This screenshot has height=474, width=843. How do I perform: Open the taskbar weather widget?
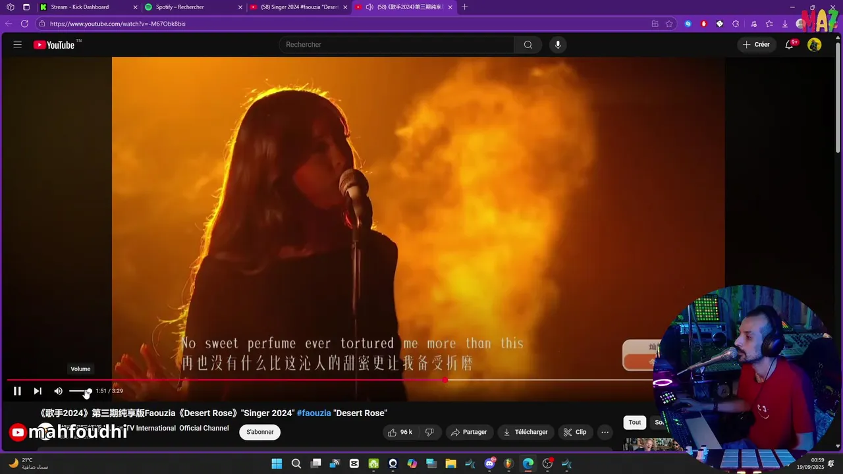28,463
